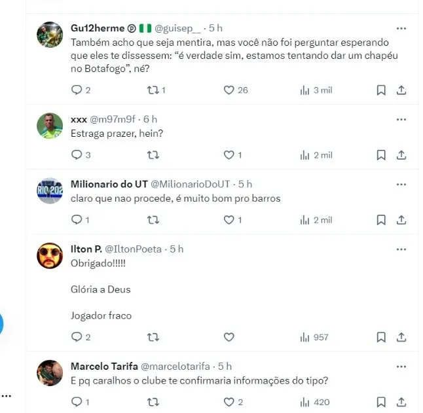Like Gu12herme's tweet with 26 likes

pyautogui.click(x=229, y=90)
